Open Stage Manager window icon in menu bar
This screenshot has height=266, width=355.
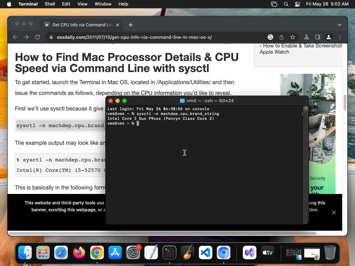(x=274, y=4)
